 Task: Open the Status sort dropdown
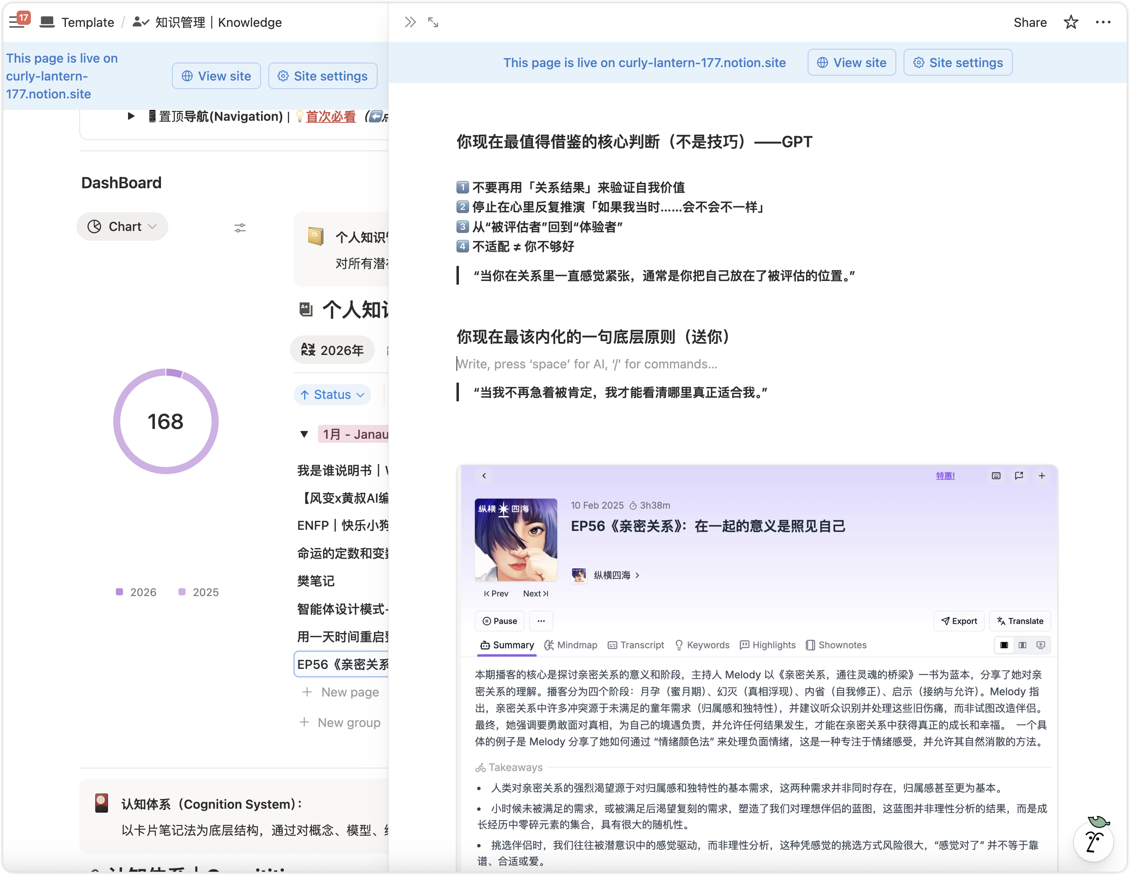click(x=332, y=394)
